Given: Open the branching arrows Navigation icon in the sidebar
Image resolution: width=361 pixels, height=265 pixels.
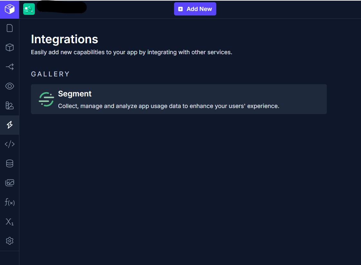Looking at the screenshot, I should pyautogui.click(x=9, y=67).
